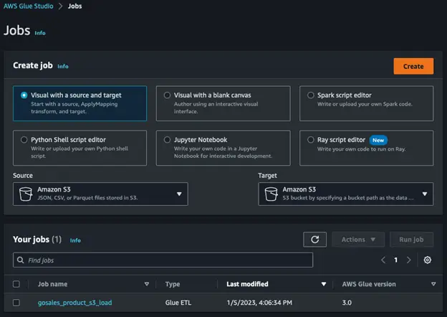The image size is (447, 317).
Task: Open the Target Amazon S3 dropdown
Action: [346, 194]
